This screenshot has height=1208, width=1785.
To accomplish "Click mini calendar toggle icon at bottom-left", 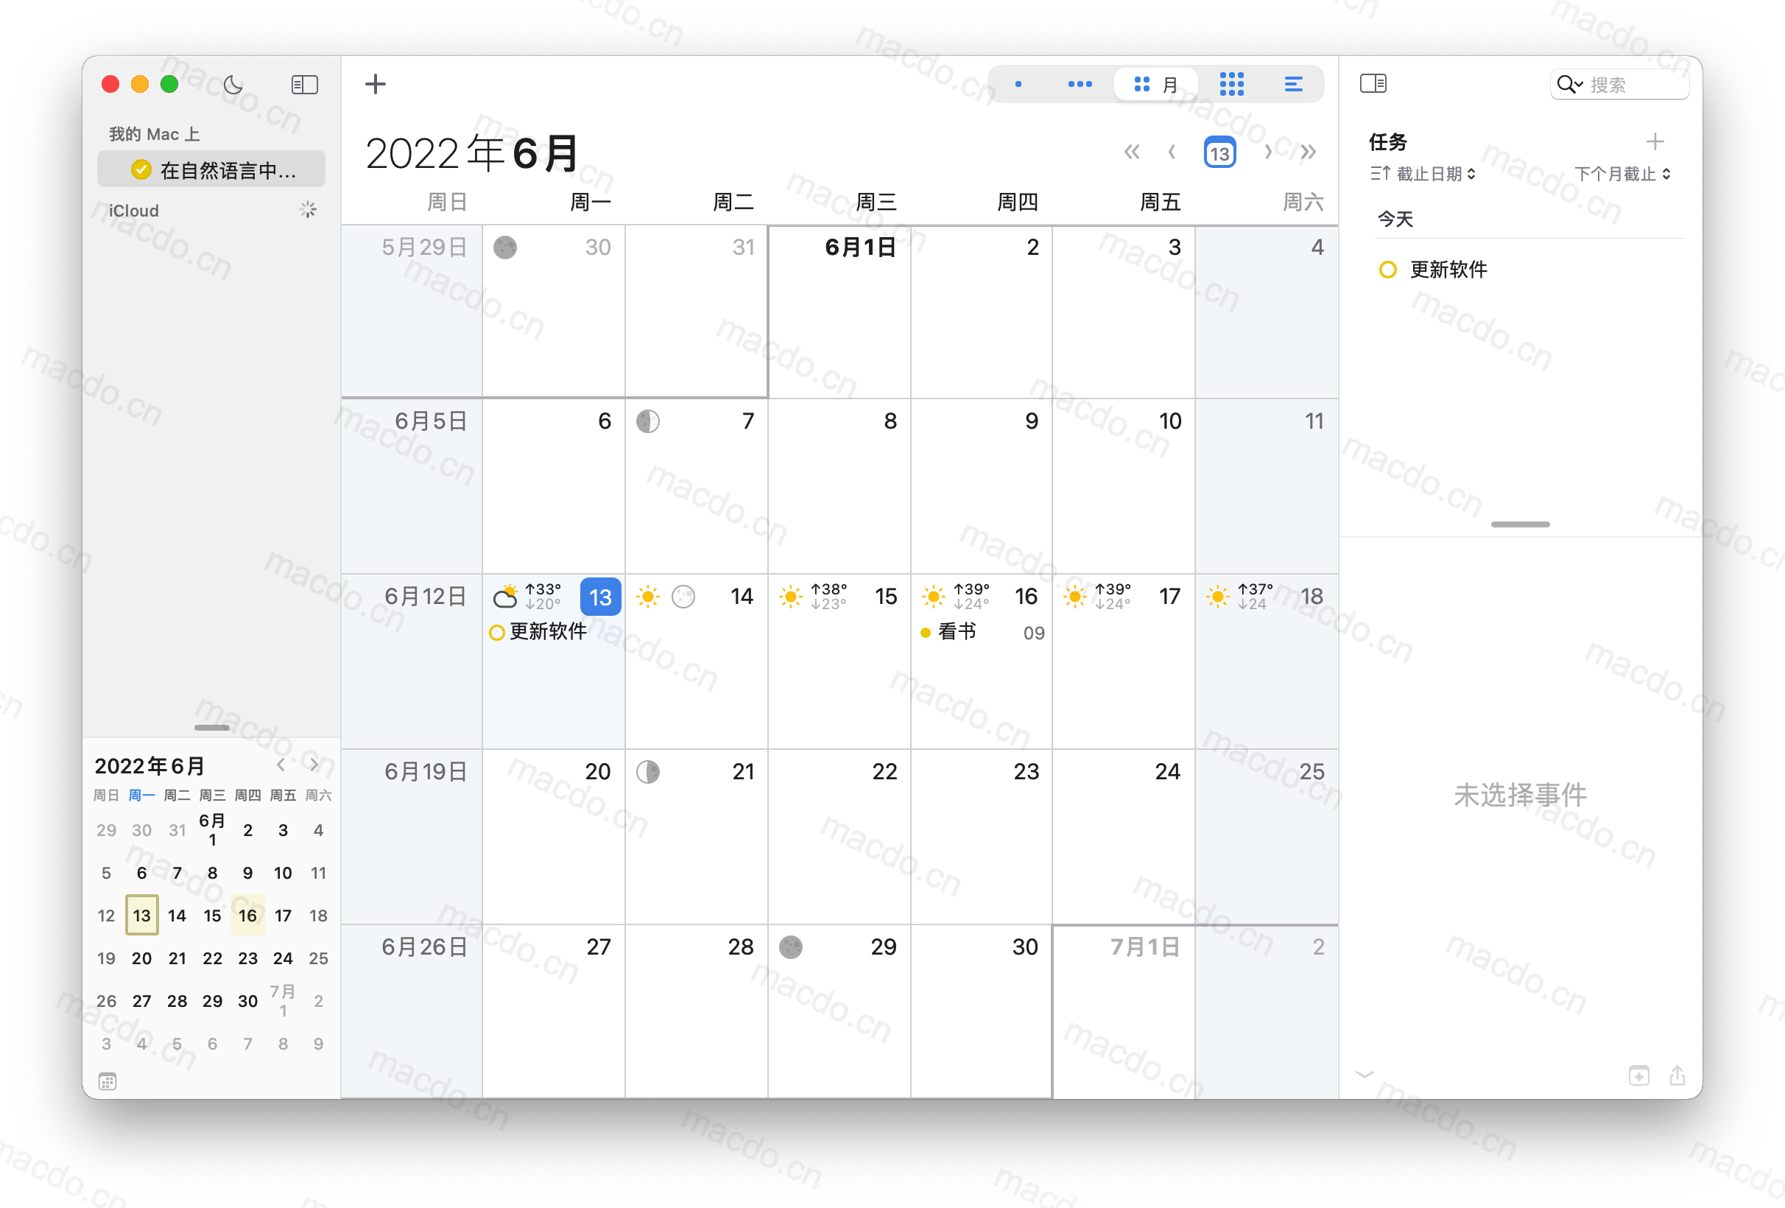I will pos(108,1082).
